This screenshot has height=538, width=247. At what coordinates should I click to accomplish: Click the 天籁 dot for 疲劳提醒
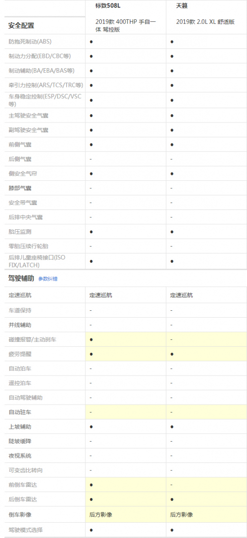172,354
